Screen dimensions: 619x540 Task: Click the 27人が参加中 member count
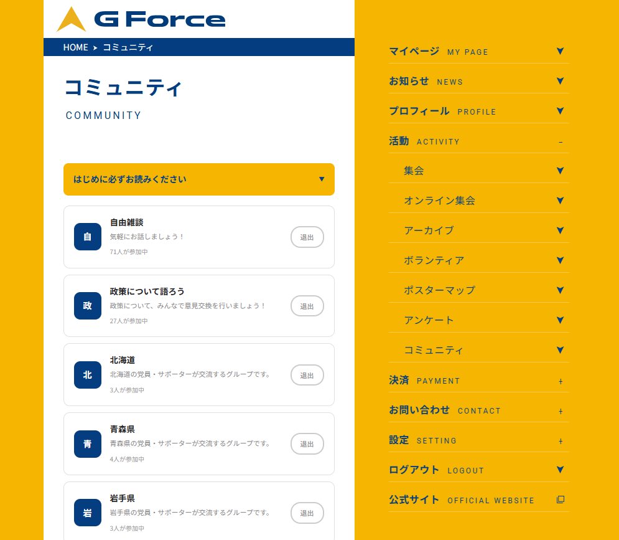(x=129, y=321)
